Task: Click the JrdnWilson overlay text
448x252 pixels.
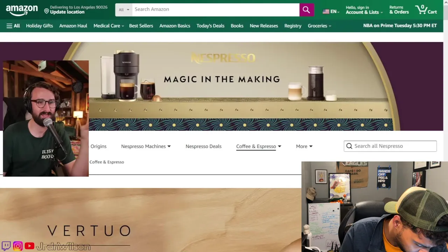Action: pyautogui.click(x=63, y=246)
